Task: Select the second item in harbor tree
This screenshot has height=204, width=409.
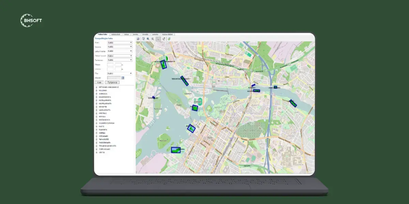Action: click(102, 90)
